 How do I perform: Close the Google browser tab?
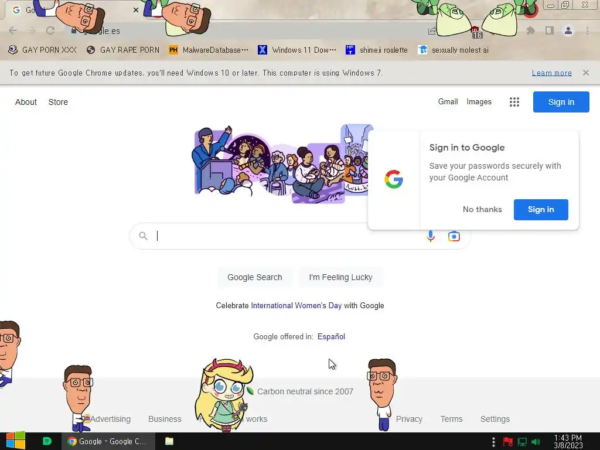pyautogui.click(x=136, y=10)
